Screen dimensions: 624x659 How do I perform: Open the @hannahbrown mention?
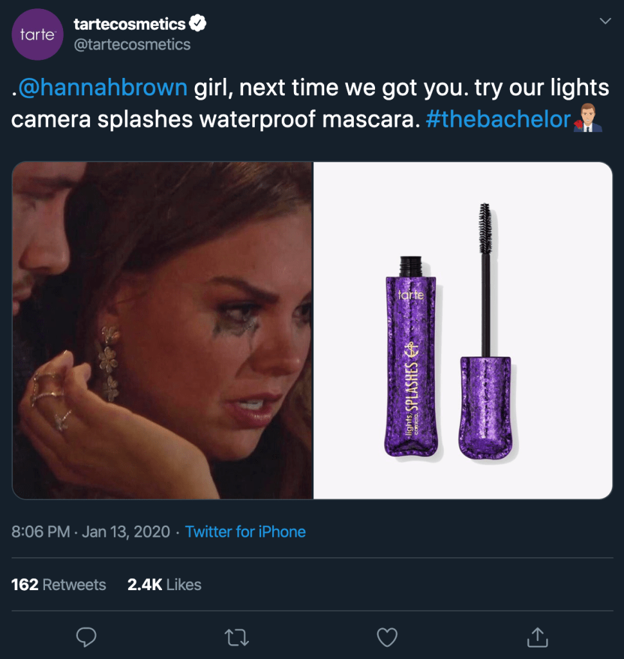103,88
